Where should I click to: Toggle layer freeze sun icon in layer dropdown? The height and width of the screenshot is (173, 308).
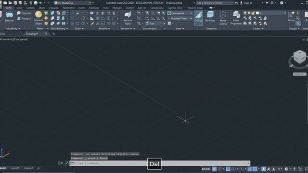click(x=249, y=13)
